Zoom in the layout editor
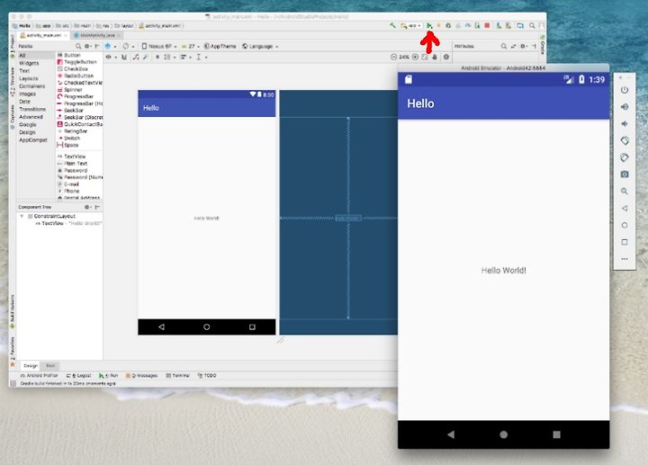The width and height of the screenshot is (648, 465). click(415, 57)
